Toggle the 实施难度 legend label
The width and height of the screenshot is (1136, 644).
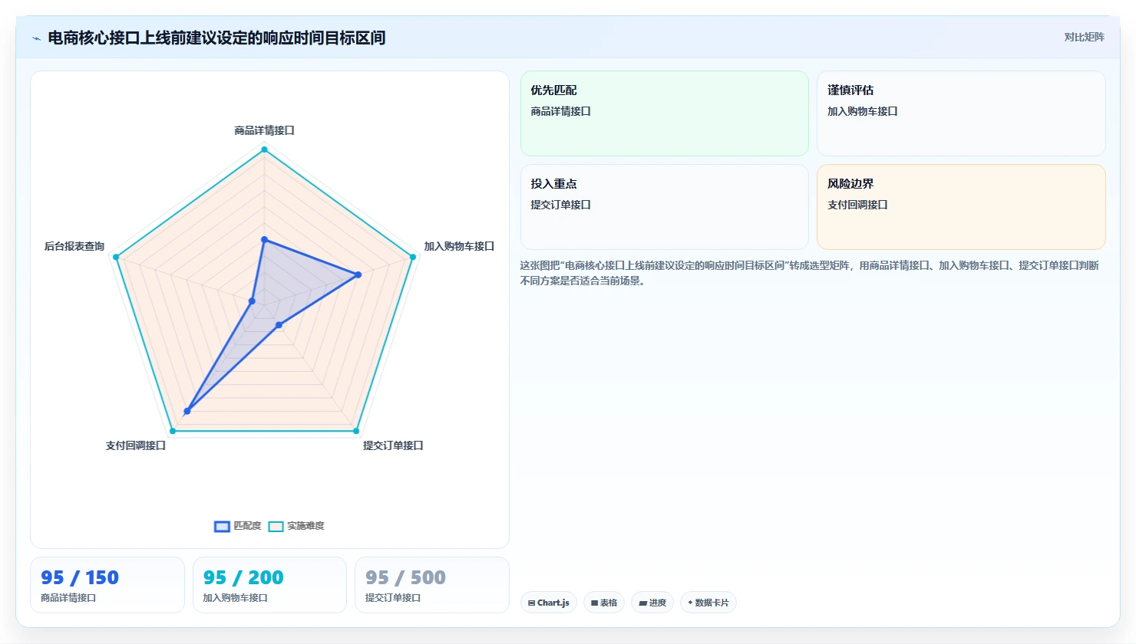pyautogui.click(x=305, y=526)
